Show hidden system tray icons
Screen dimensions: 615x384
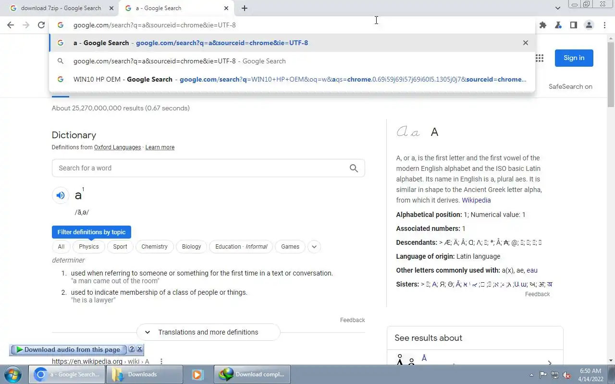[x=531, y=375]
